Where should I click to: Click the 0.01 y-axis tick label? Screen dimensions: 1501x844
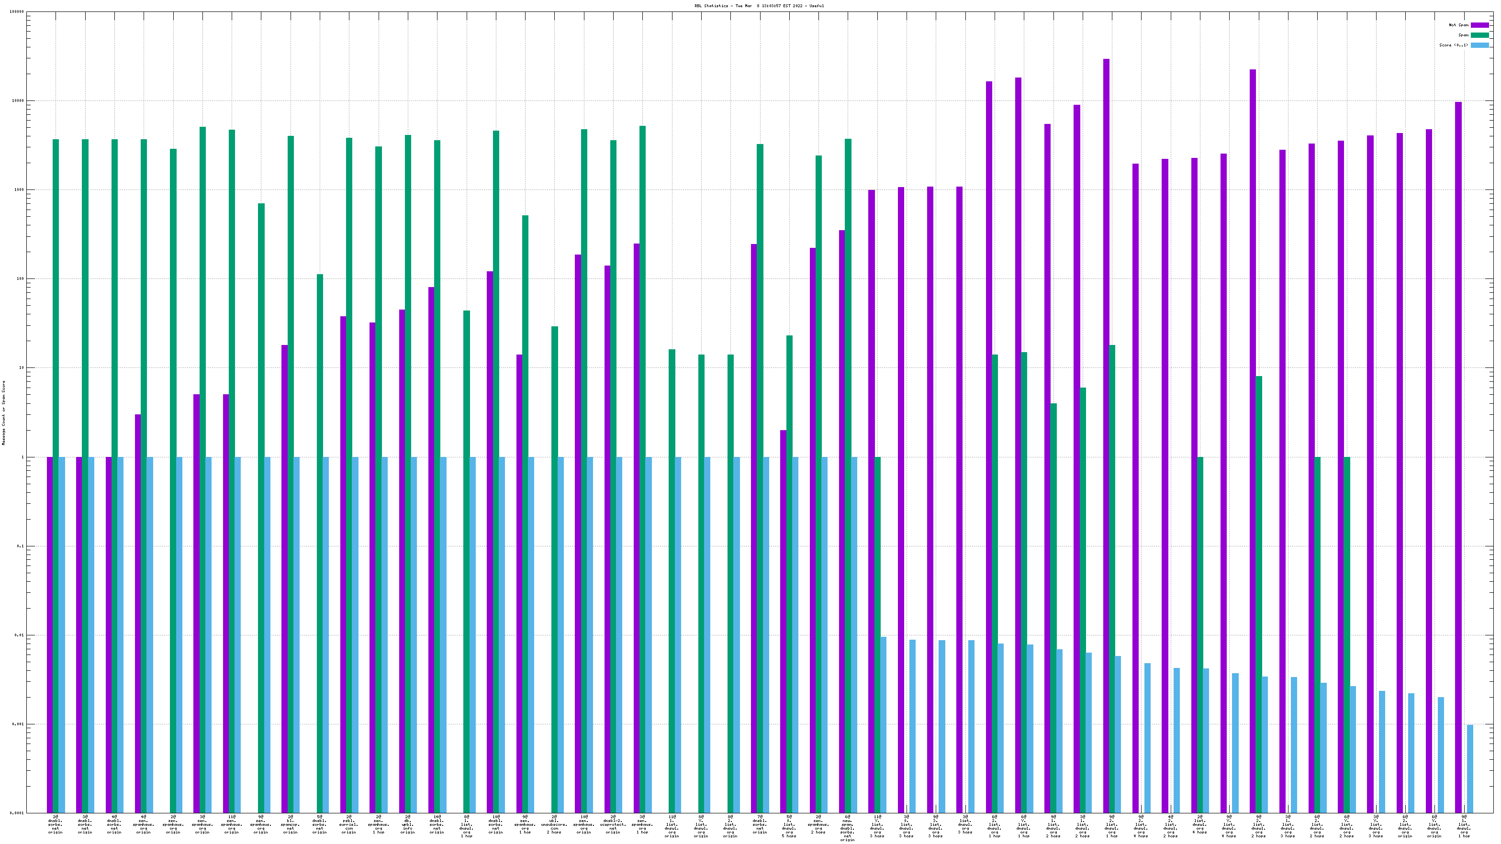tap(20, 635)
